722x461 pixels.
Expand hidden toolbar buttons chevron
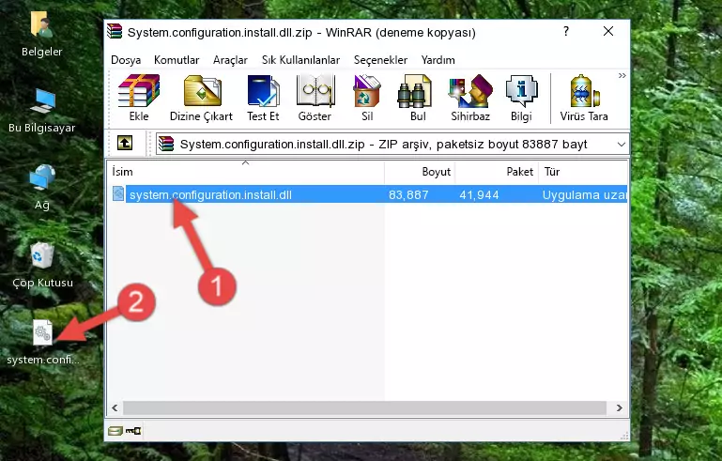(x=622, y=75)
